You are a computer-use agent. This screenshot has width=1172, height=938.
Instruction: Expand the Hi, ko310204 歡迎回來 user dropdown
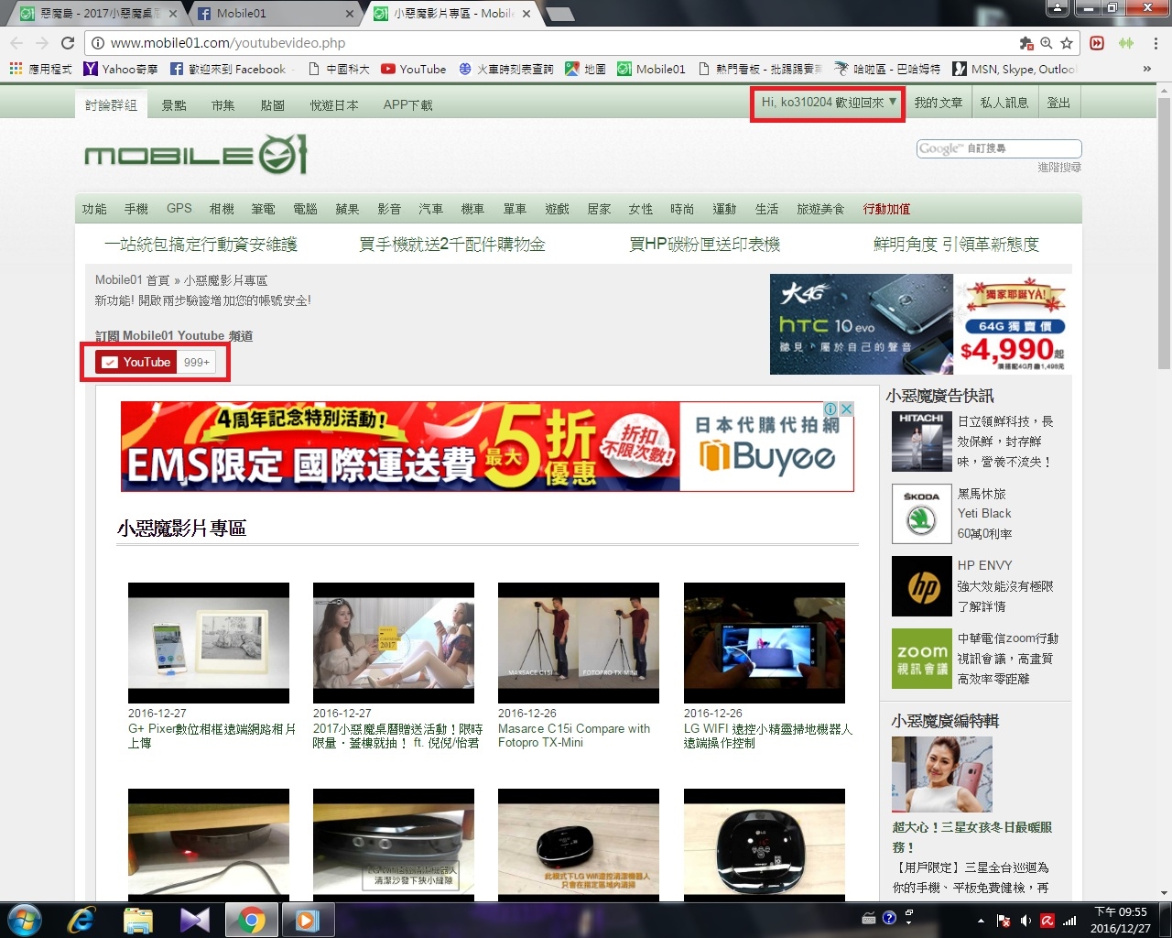(x=829, y=103)
